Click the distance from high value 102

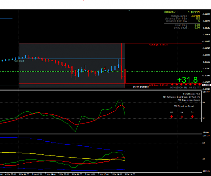point(198,19)
